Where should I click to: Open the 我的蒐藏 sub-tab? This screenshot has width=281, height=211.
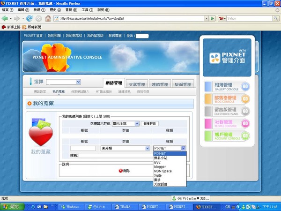coord(59,91)
